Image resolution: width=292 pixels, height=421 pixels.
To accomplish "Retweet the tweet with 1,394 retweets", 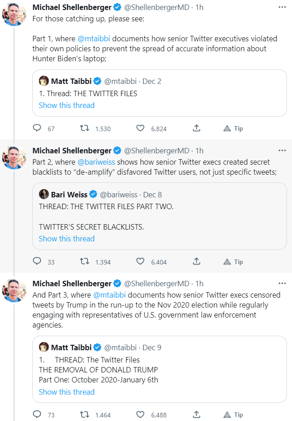I will coord(84,262).
